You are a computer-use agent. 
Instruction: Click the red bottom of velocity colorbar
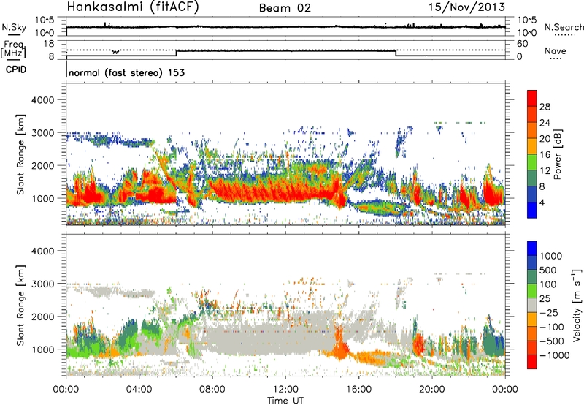tap(532, 362)
